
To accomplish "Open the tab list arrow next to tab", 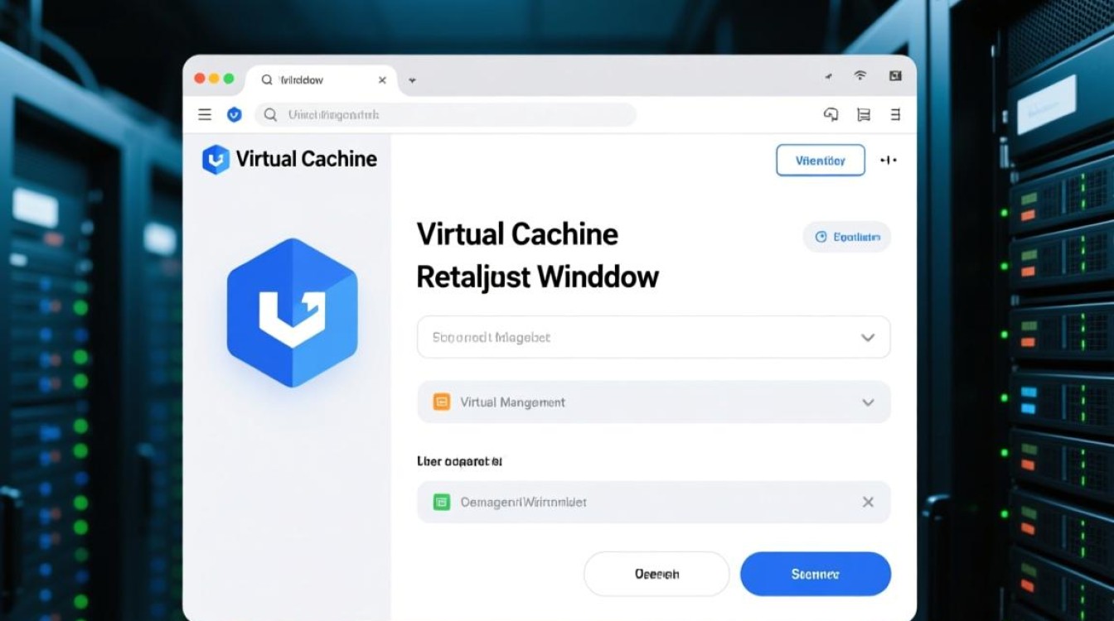I will coord(412,80).
